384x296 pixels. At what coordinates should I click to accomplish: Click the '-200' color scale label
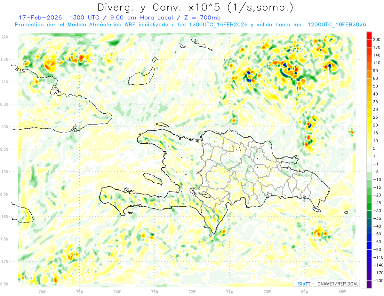point(379,281)
